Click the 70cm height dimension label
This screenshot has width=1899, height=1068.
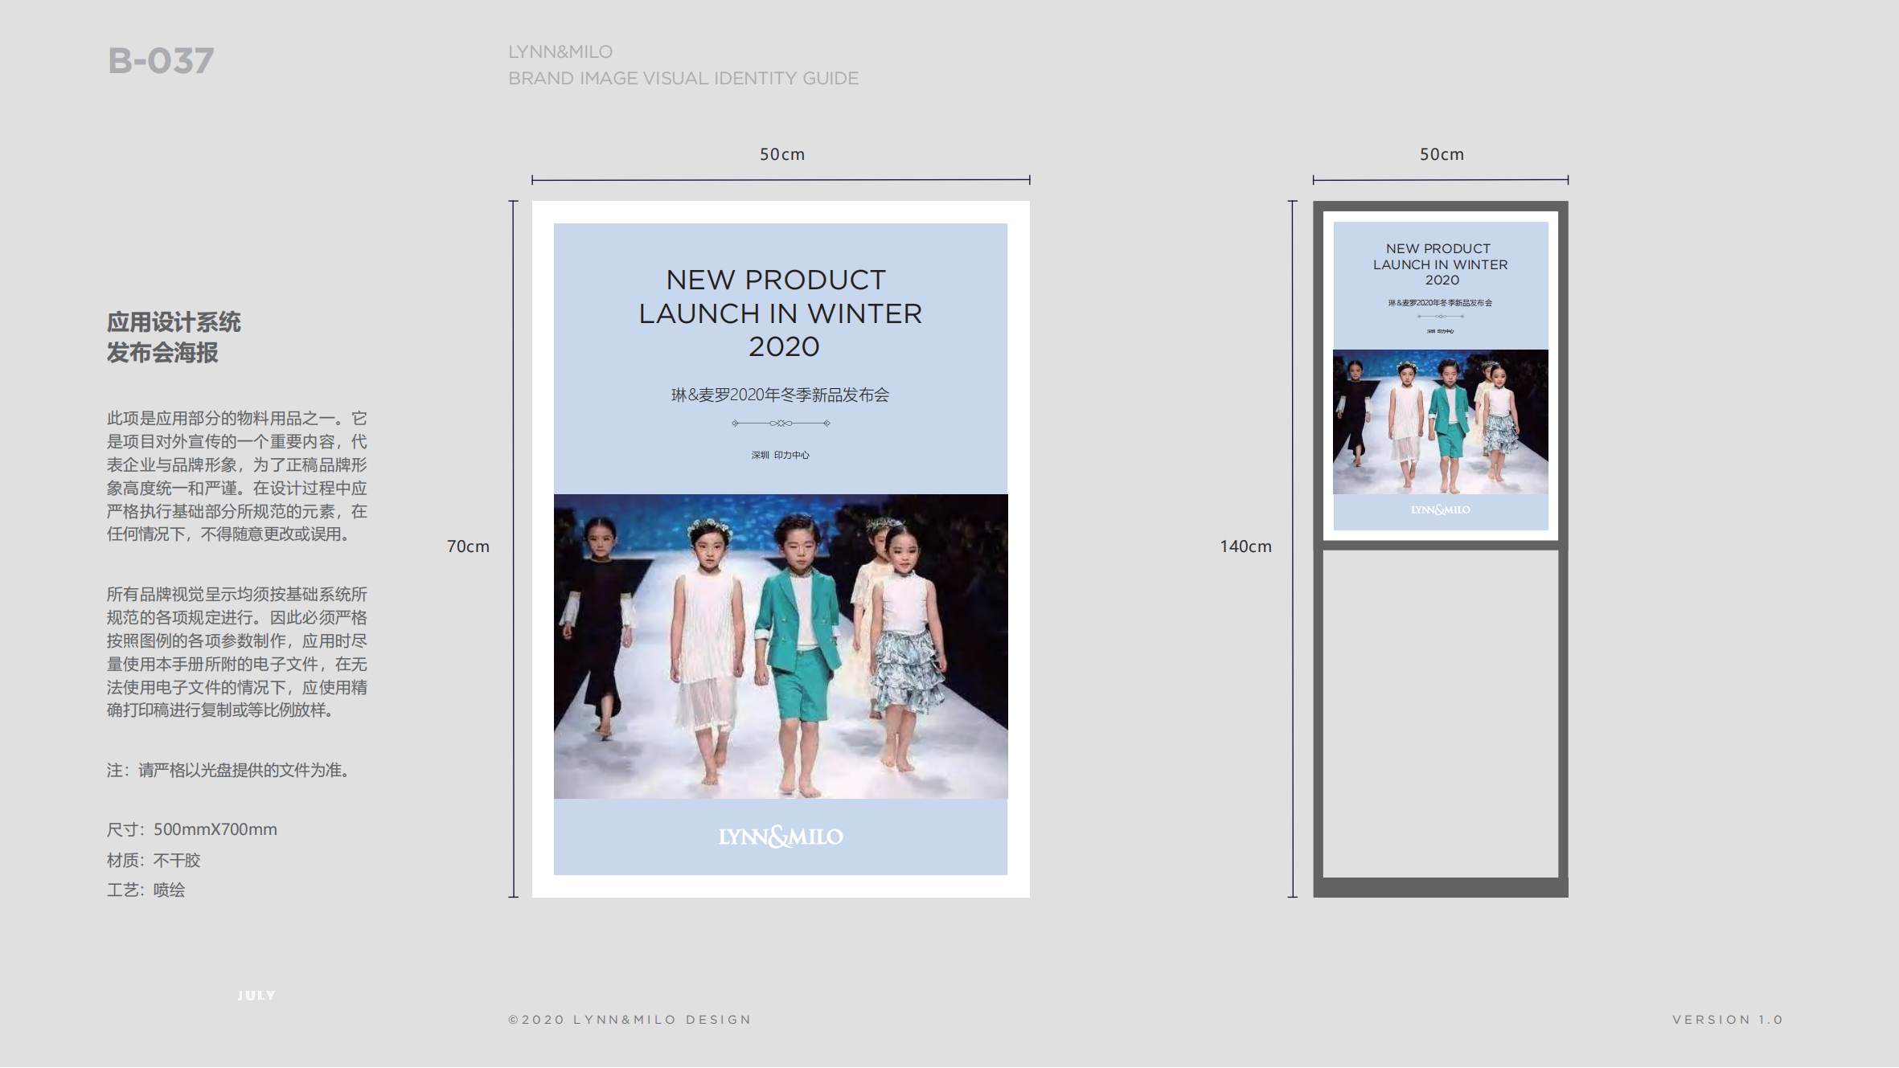(x=468, y=546)
